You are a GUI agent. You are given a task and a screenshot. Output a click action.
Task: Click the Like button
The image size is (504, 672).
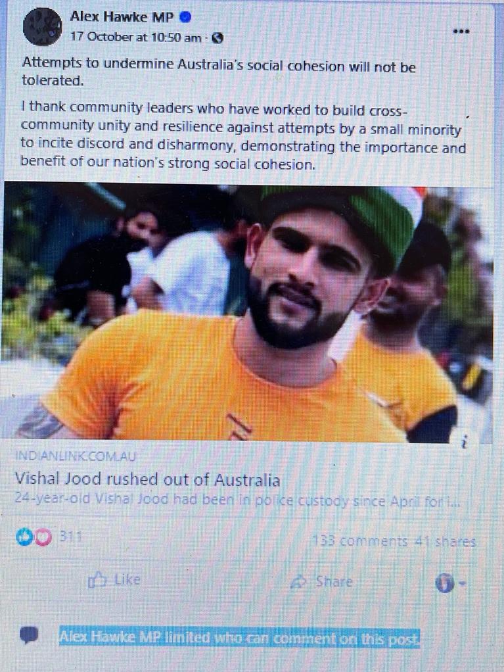click(114, 580)
